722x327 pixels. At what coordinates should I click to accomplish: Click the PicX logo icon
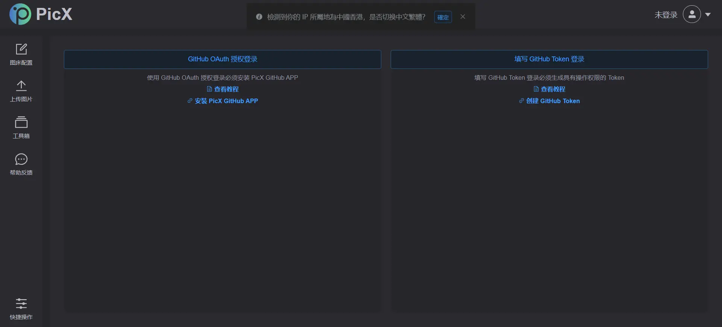point(20,14)
